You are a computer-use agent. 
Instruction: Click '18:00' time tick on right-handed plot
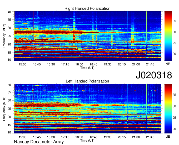[79, 64]
